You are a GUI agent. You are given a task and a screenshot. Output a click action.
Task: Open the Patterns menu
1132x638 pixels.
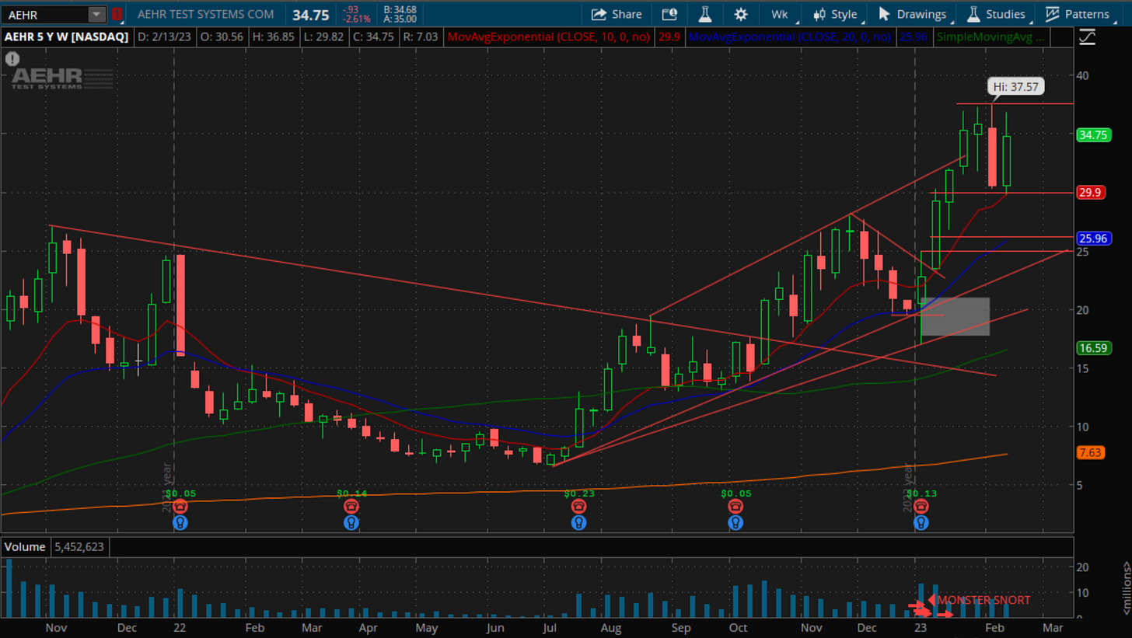tap(1078, 14)
